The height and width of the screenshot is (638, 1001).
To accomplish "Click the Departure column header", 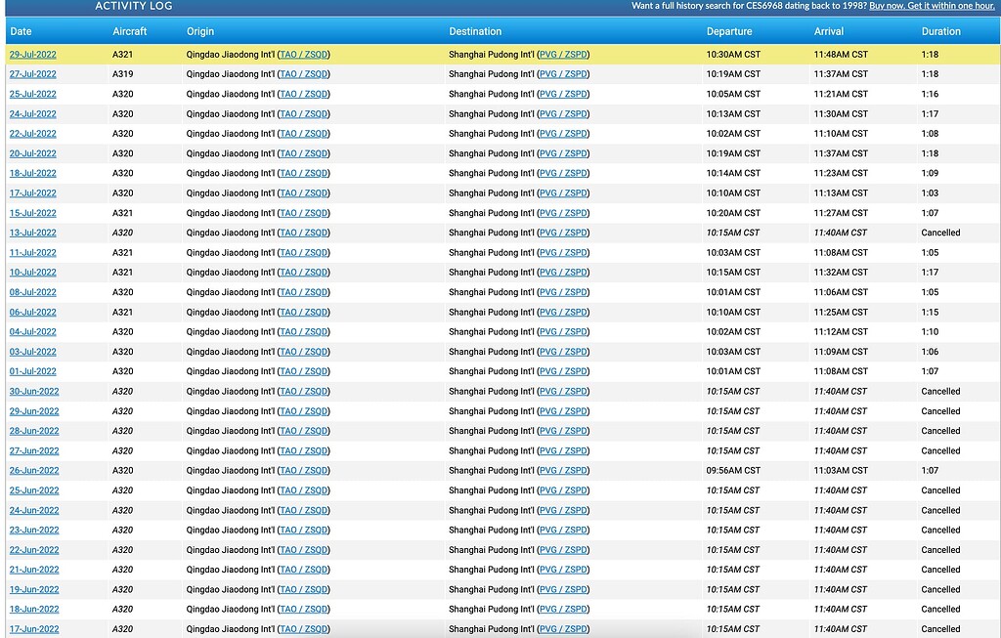I will tap(729, 31).
